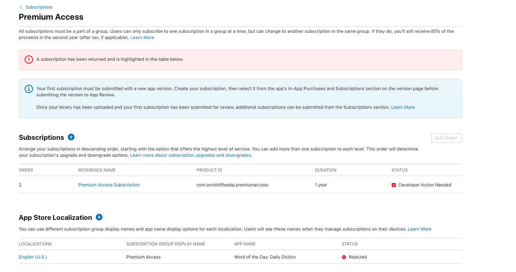Open Learn More in App Store Localization description

click(x=419, y=229)
